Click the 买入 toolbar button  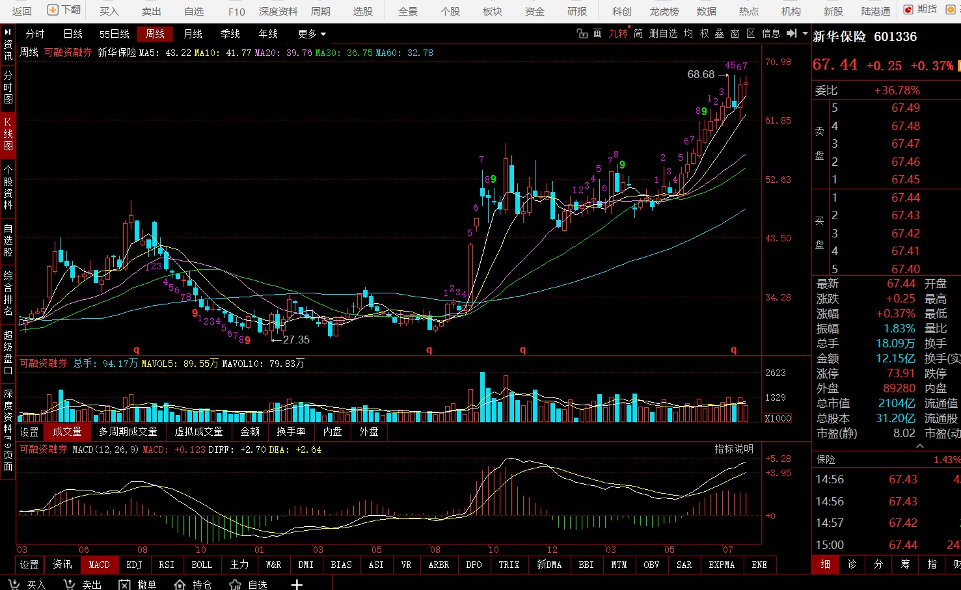click(x=109, y=11)
